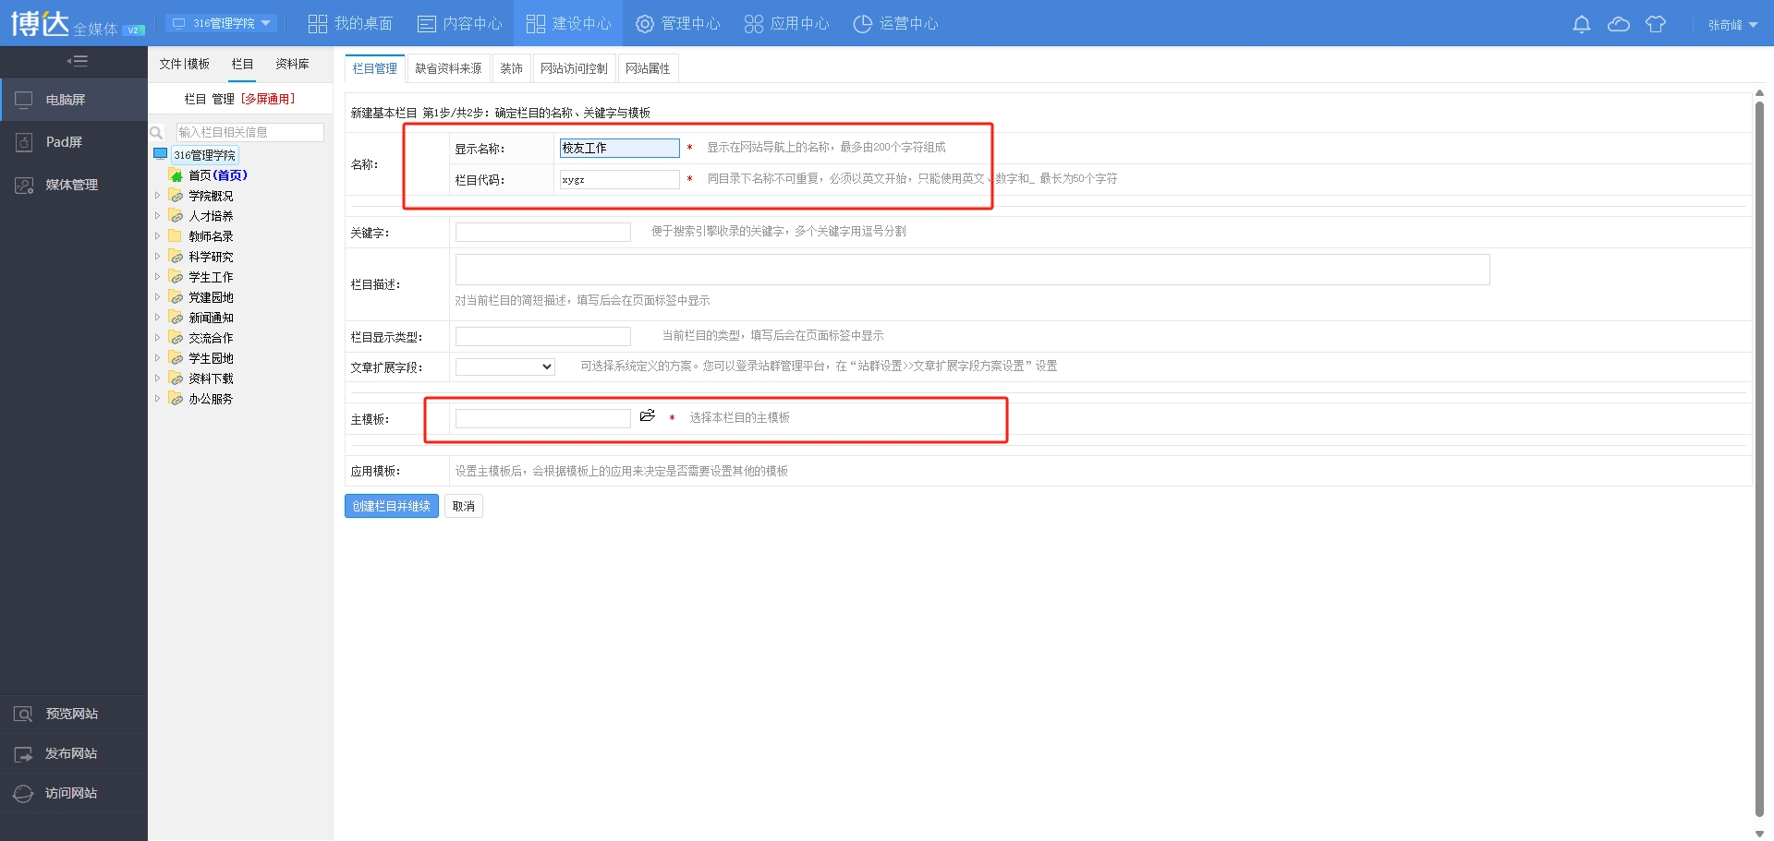Click 显示名称 input field
This screenshot has width=1774, height=841.
(x=620, y=148)
